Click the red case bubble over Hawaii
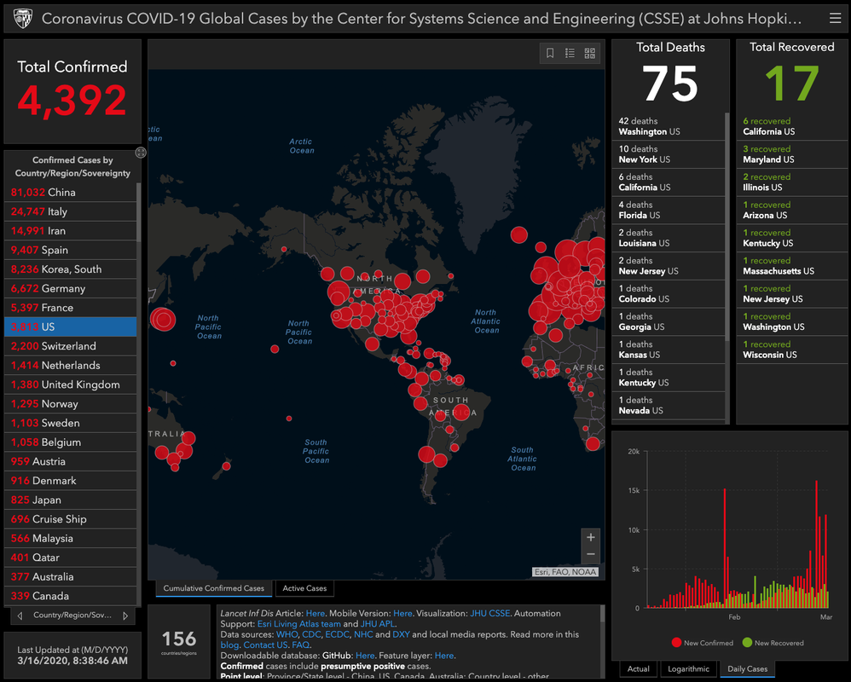The height and width of the screenshot is (682, 851). (x=275, y=349)
